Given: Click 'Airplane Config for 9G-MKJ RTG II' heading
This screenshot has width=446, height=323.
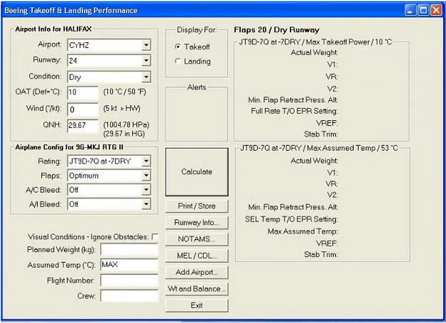Looking at the screenshot, I should click(x=69, y=147).
